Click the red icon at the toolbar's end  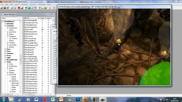[54, 8]
